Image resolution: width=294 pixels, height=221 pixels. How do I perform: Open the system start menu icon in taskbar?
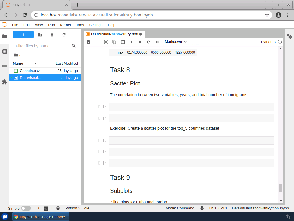coord(5,217)
